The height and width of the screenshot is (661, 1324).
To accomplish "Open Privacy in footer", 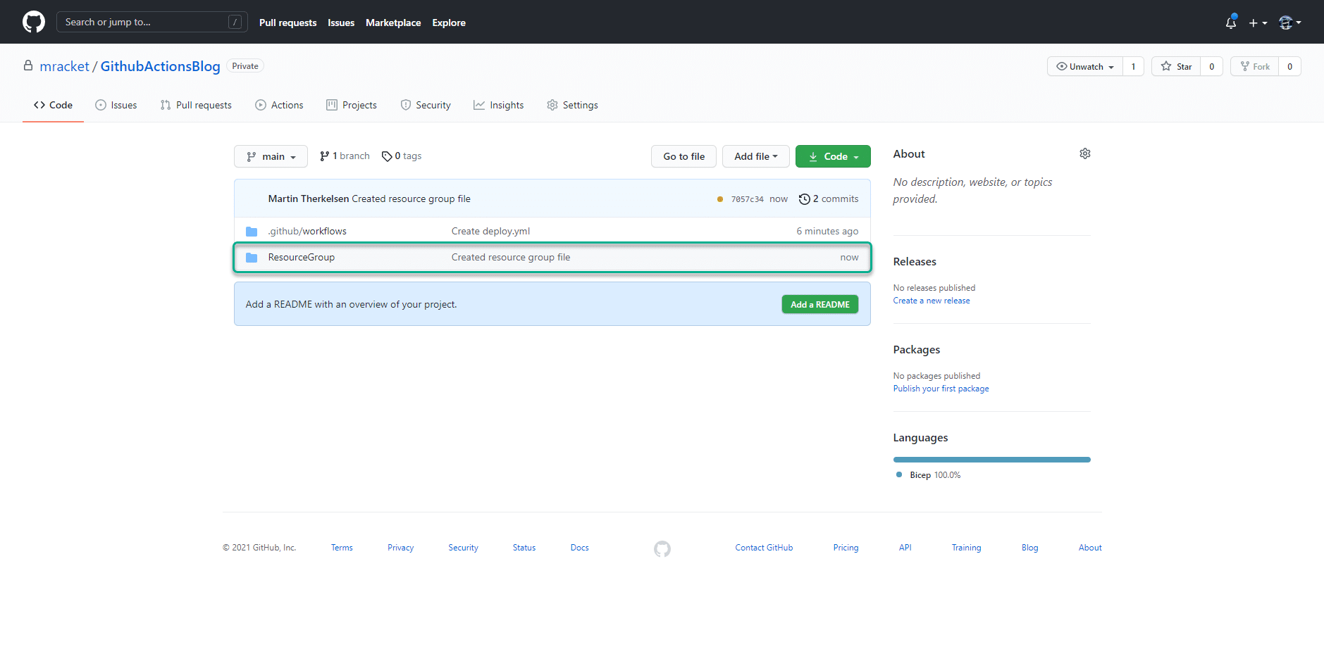I will (400, 548).
